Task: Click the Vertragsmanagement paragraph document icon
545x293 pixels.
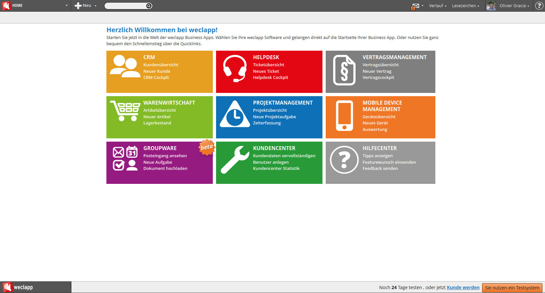Action: click(344, 70)
